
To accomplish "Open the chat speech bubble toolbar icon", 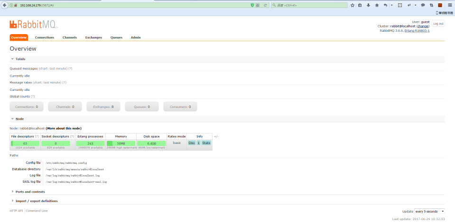I will click(423, 5).
